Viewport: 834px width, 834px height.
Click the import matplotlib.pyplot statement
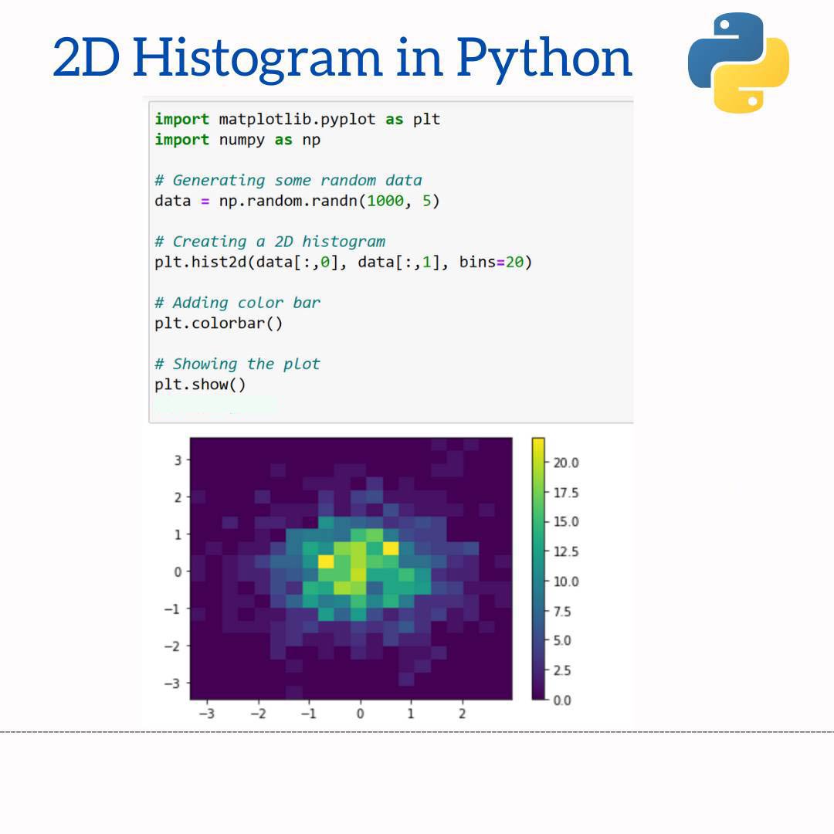point(297,119)
